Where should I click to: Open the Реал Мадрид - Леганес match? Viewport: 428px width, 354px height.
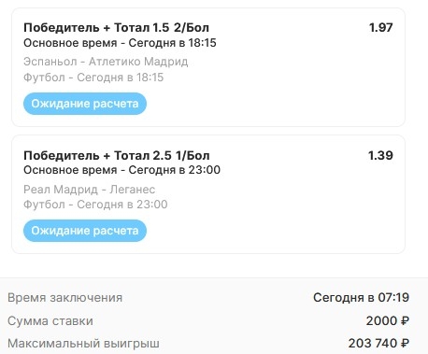coord(89,189)
